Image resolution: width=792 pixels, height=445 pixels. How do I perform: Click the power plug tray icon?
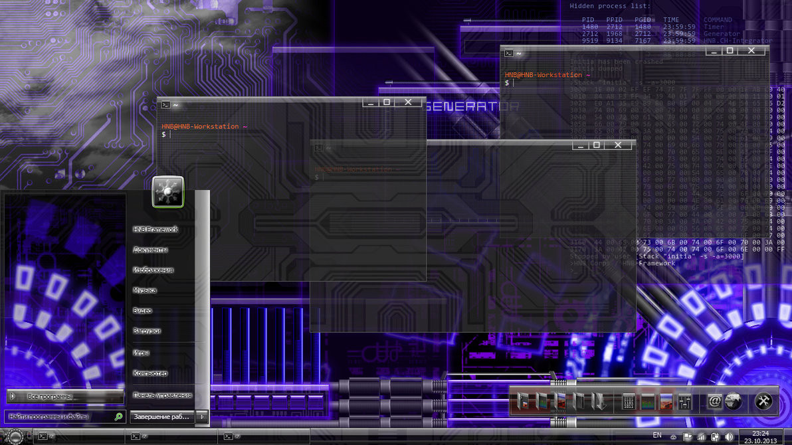click(715, 437)
